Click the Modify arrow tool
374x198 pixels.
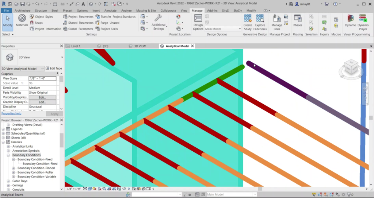tap(8, 22)
